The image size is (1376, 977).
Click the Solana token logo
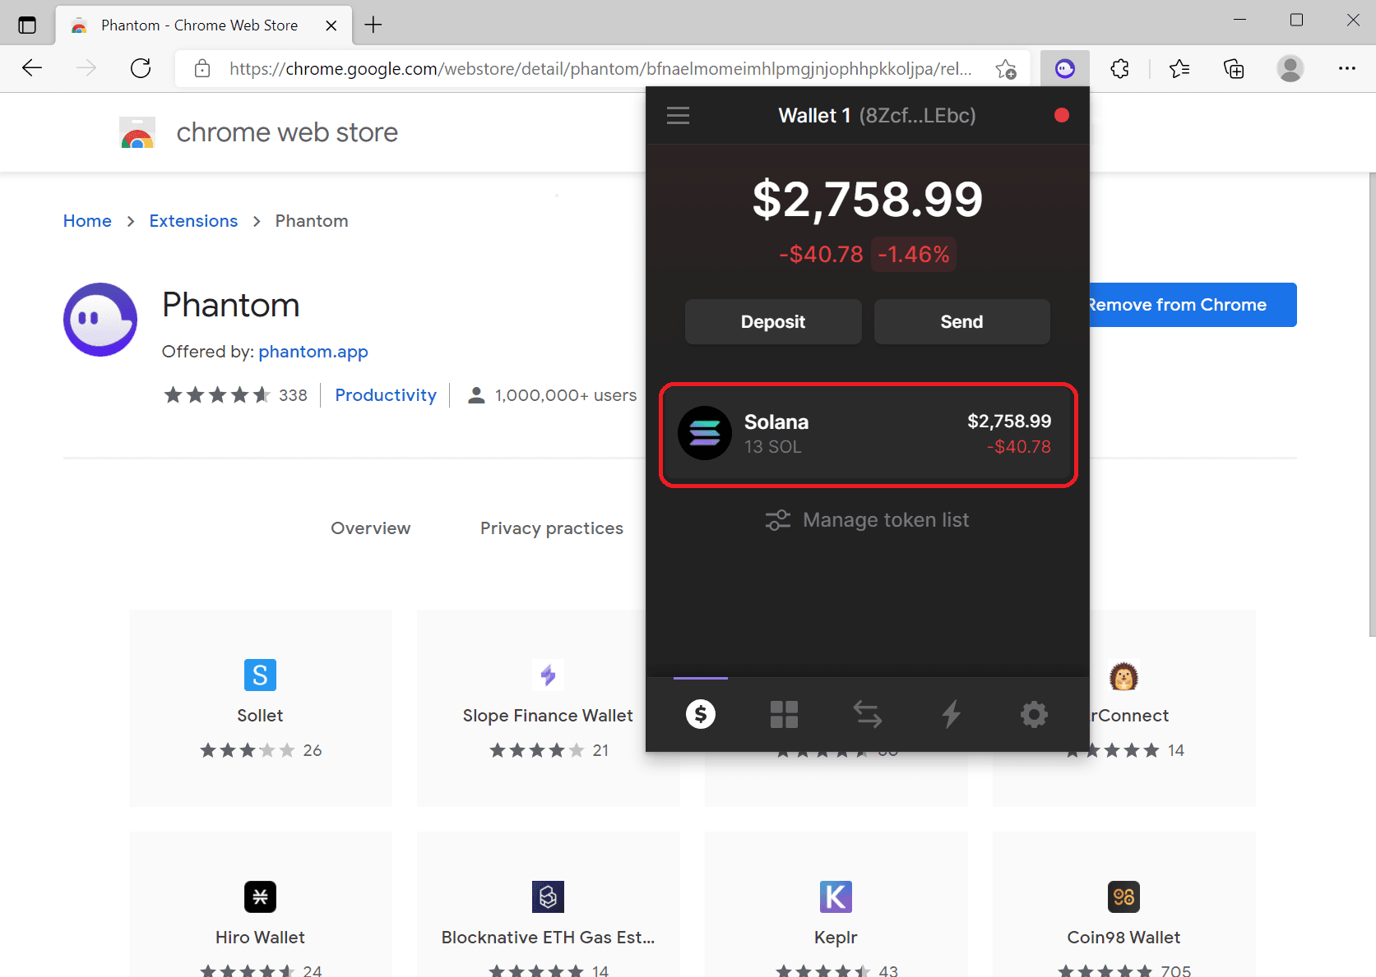click(705, 433)
